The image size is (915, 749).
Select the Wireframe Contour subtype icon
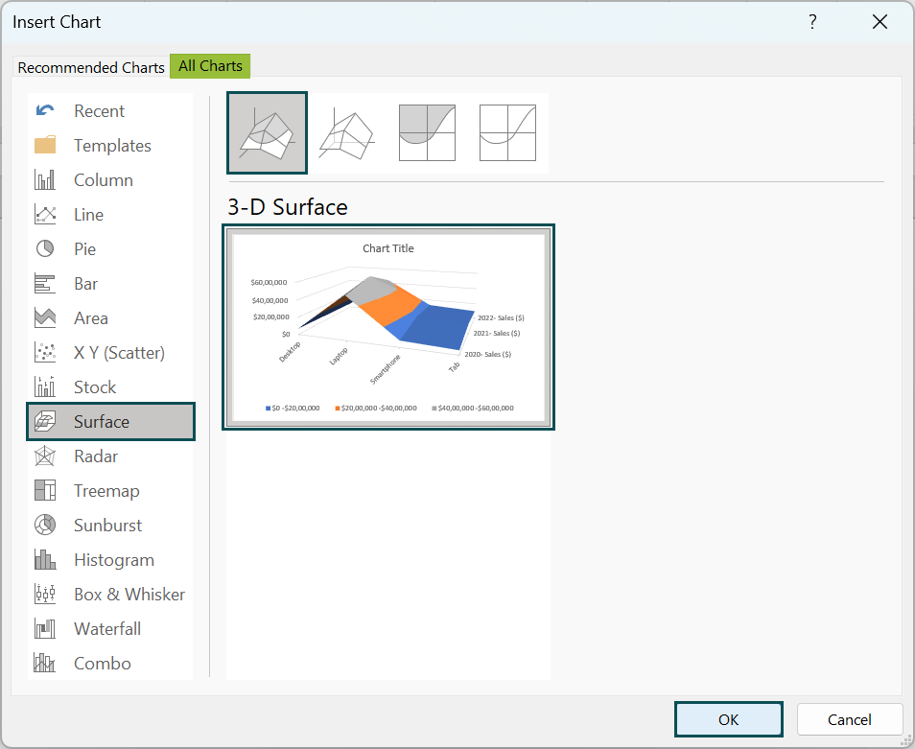507,133
